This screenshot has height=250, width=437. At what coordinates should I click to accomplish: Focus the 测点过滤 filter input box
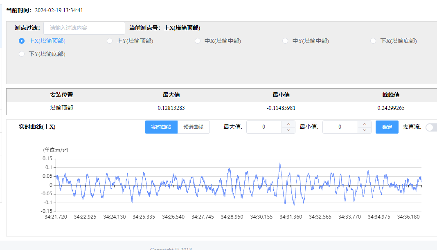(84, 28)
